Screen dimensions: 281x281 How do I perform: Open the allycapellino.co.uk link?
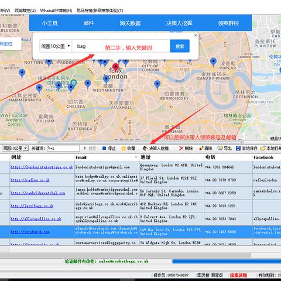[36, 219]
